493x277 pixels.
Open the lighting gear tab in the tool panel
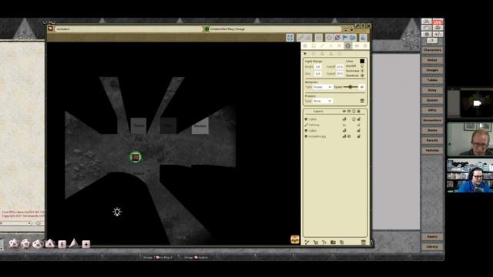[x=347, y=46]
